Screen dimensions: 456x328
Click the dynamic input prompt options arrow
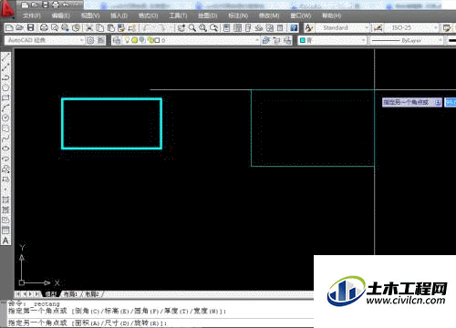coord(438,102)
